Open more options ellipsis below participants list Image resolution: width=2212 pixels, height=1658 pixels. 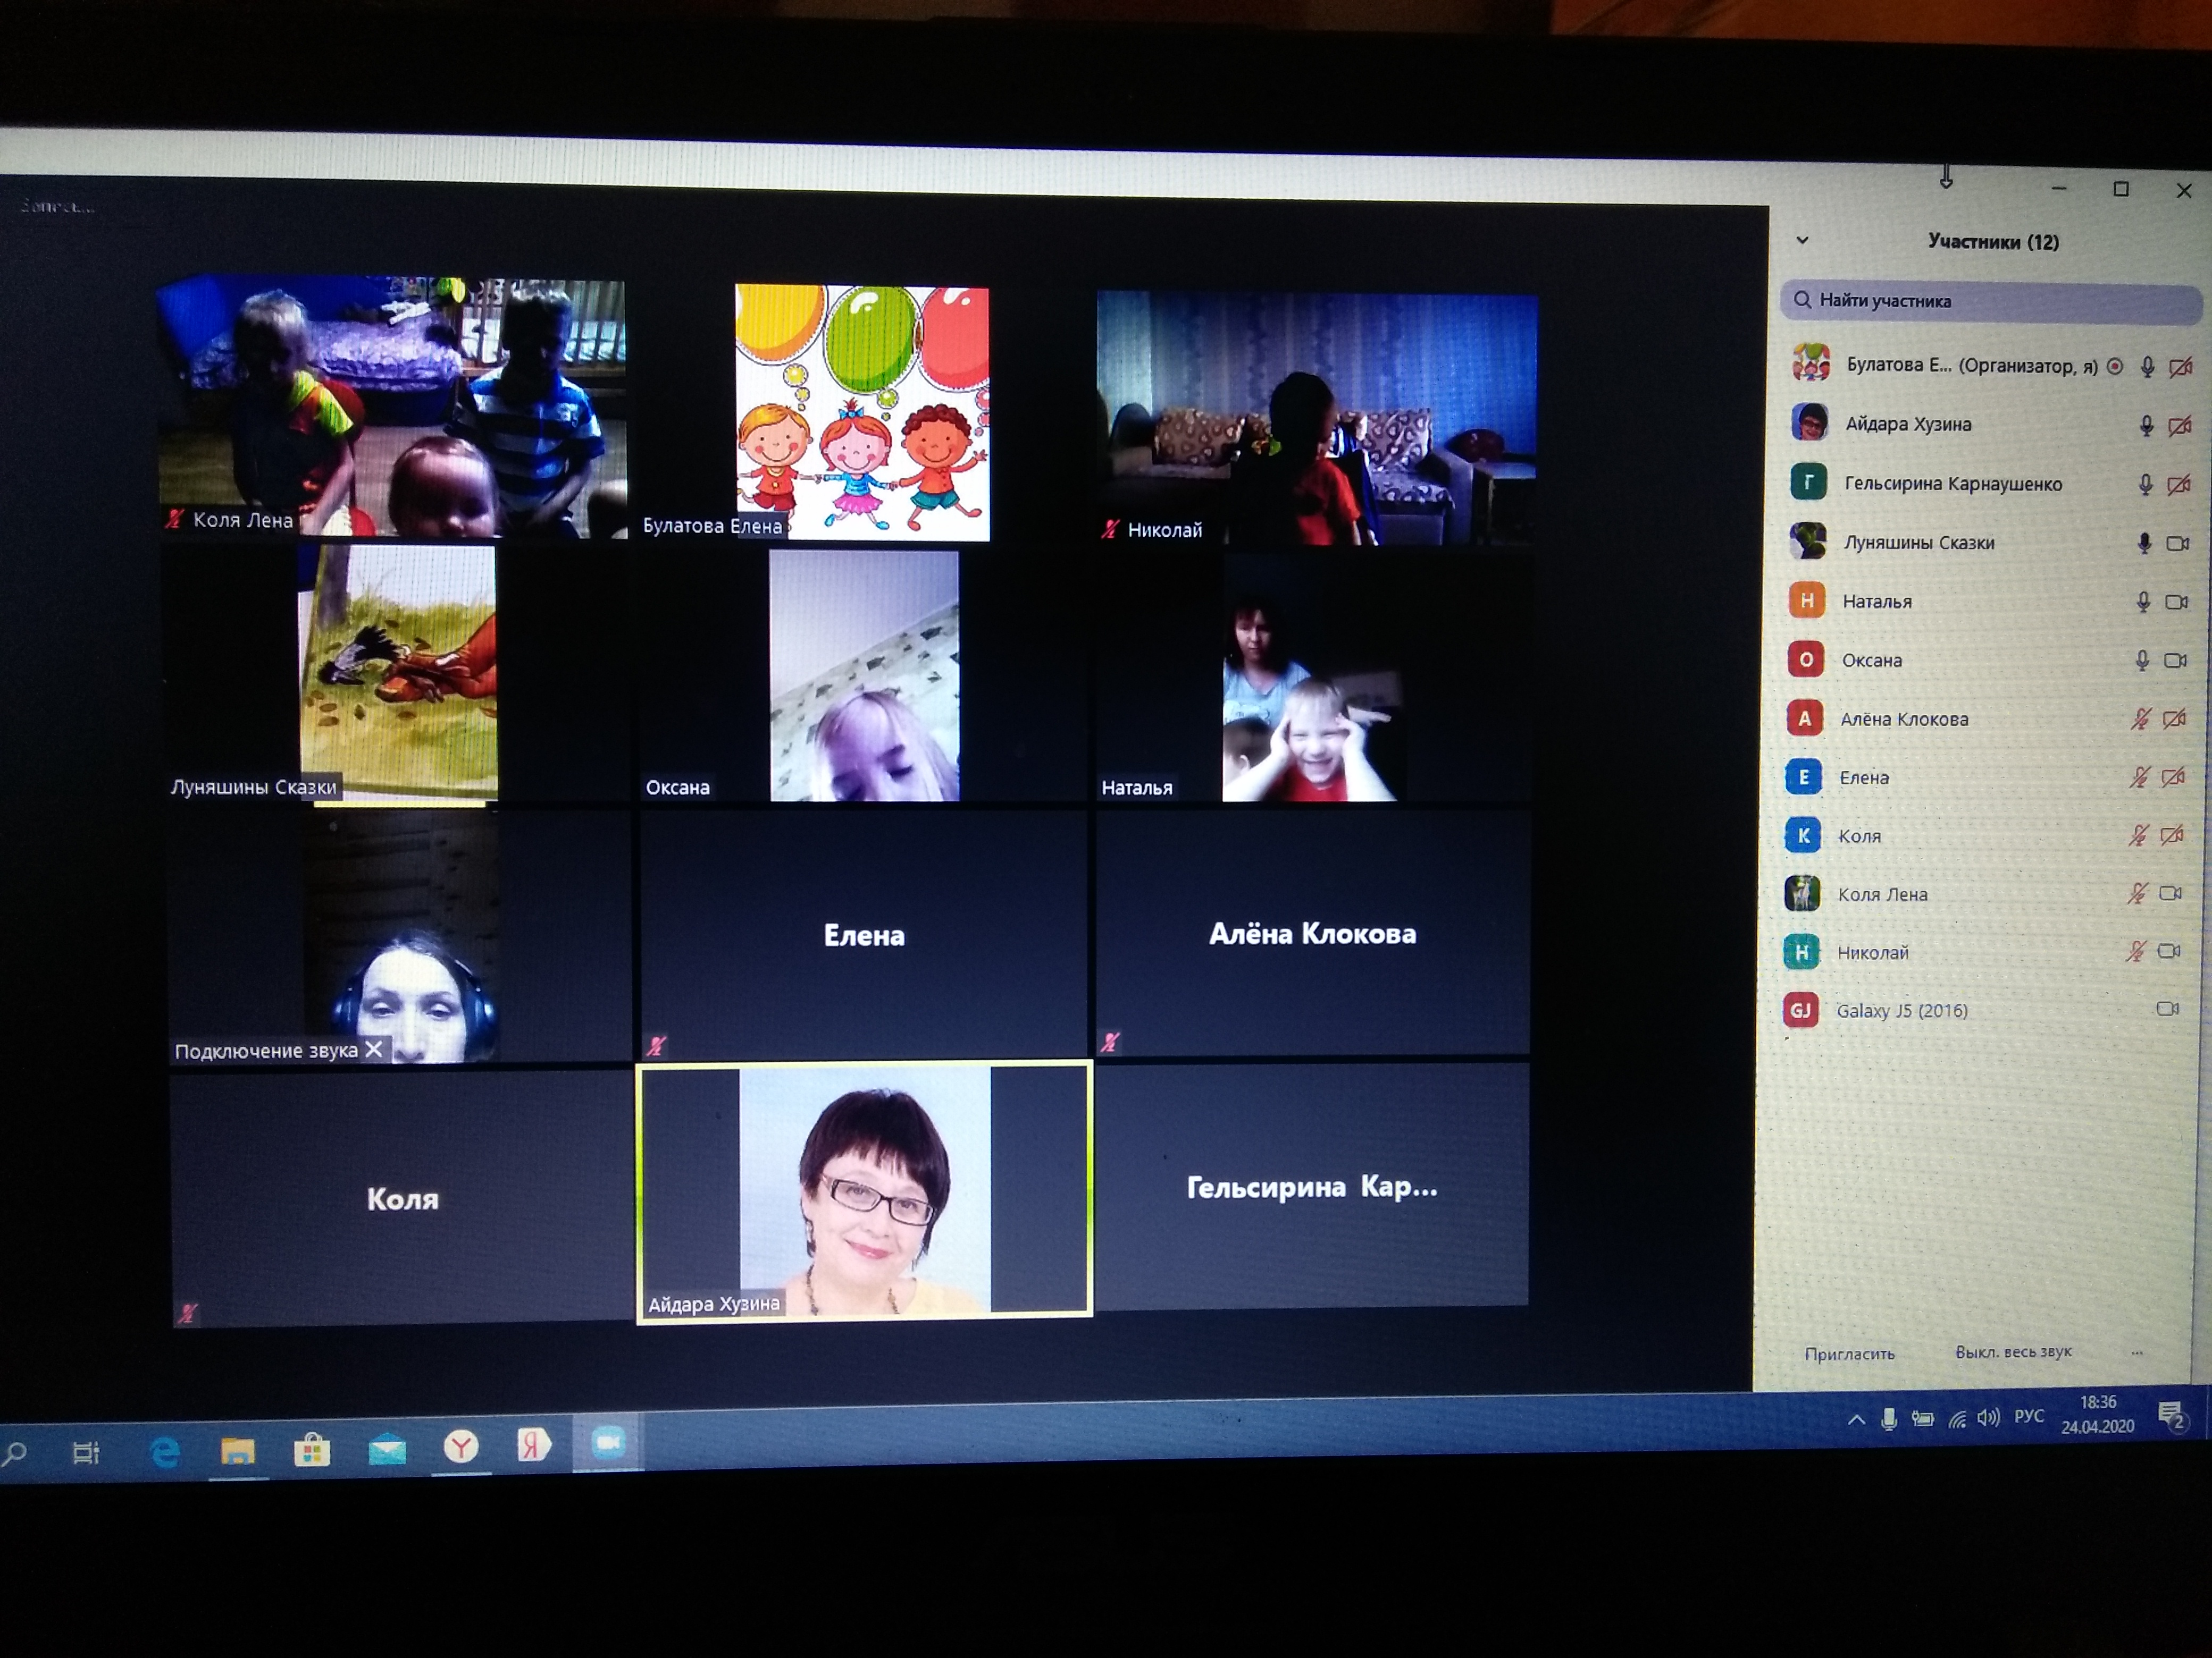2137,1353
